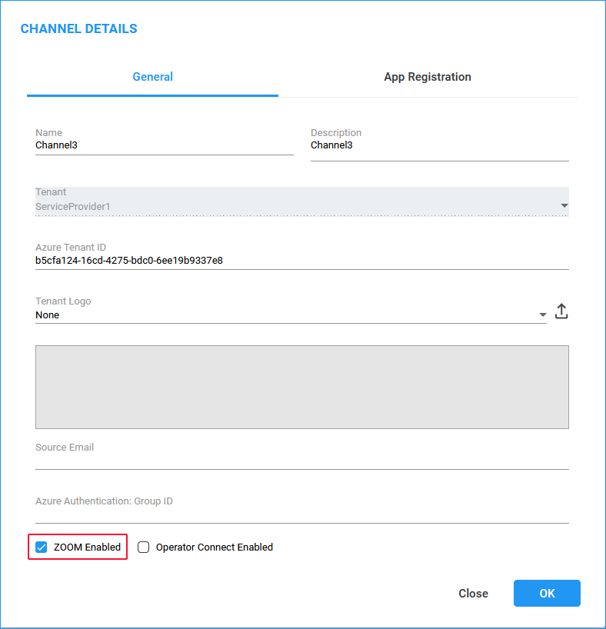Click the Tenant Logo dropdown arrow

pos(542,314)
